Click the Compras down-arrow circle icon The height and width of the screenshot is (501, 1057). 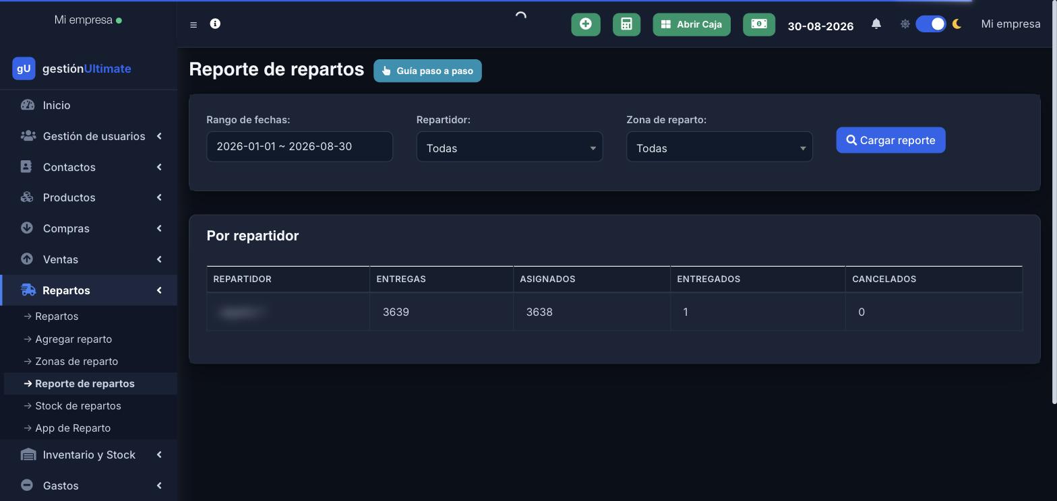27,228
